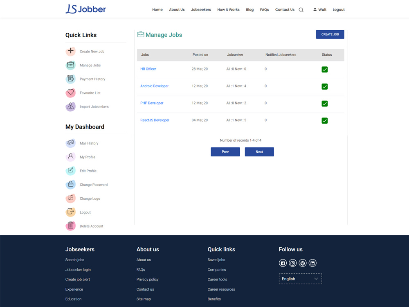Viewport: 409px width, 307px height.
Task: Open Career tools footer link
Action: tap(217, 279)
